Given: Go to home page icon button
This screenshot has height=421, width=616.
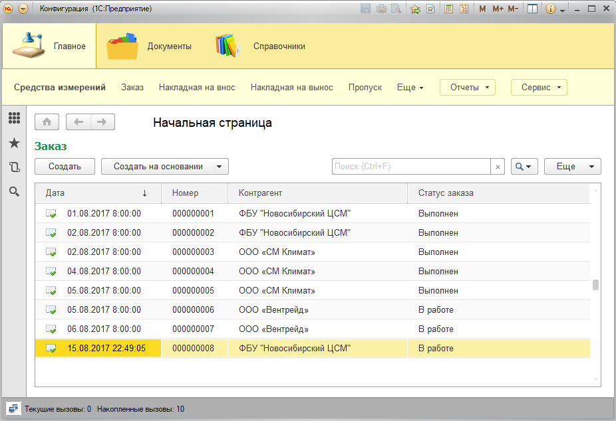Looking at the screenshot, I should click(47, 122).
